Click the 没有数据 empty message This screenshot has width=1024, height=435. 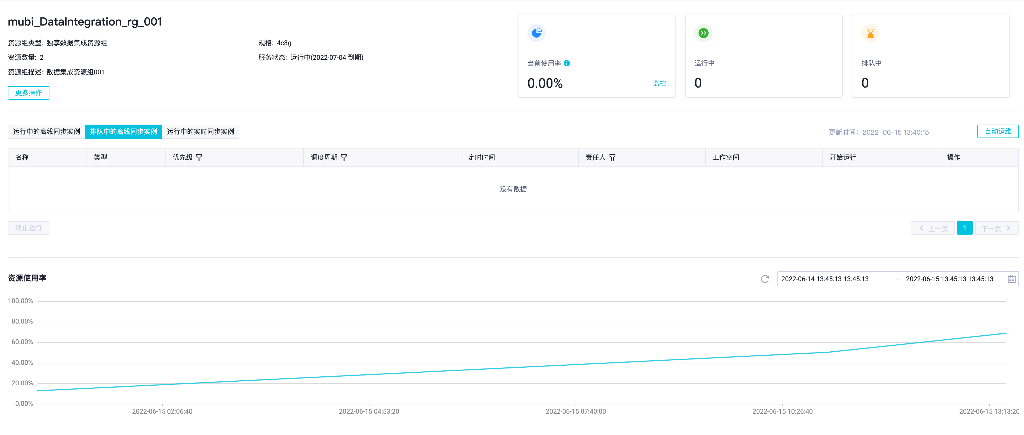[x=513, y=189]
